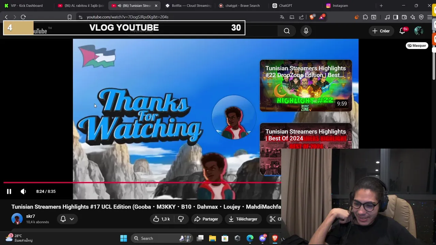The image size is (436, 245).
Task: Switch to the Instagram tab
Action: (x=349, y=5)
